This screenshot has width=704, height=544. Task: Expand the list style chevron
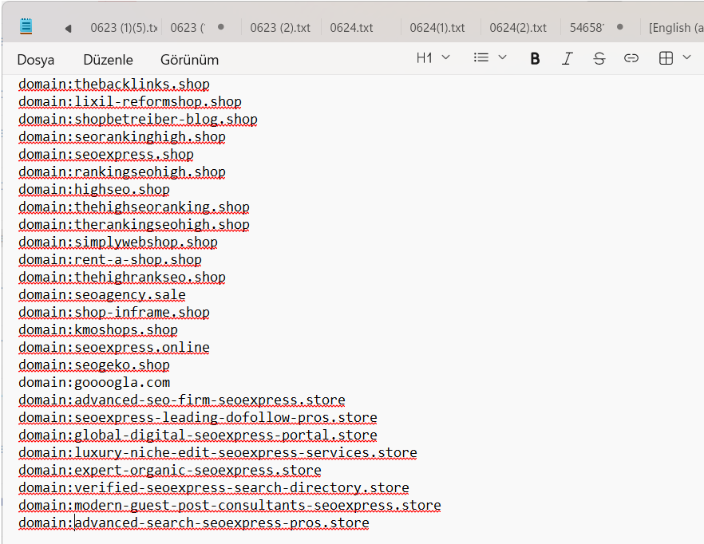[502, 57]
